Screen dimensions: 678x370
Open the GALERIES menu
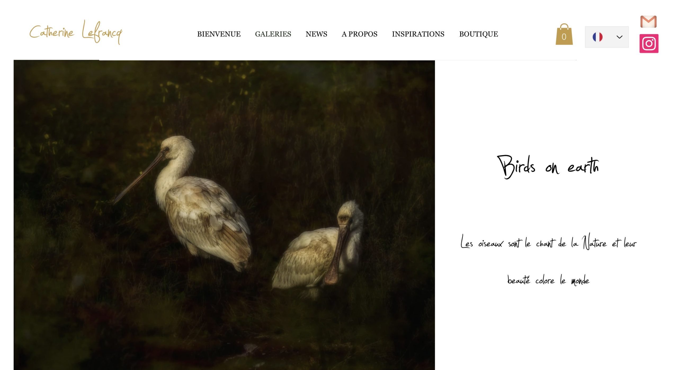tap(273, 34)
